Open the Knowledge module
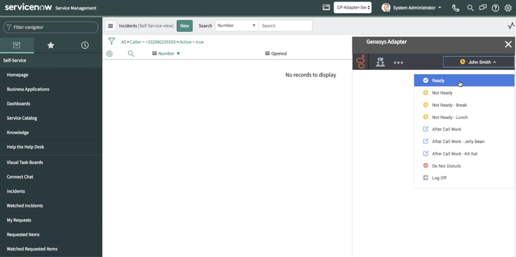The width and height of the screenshot is (516, 257). point(18,133)
